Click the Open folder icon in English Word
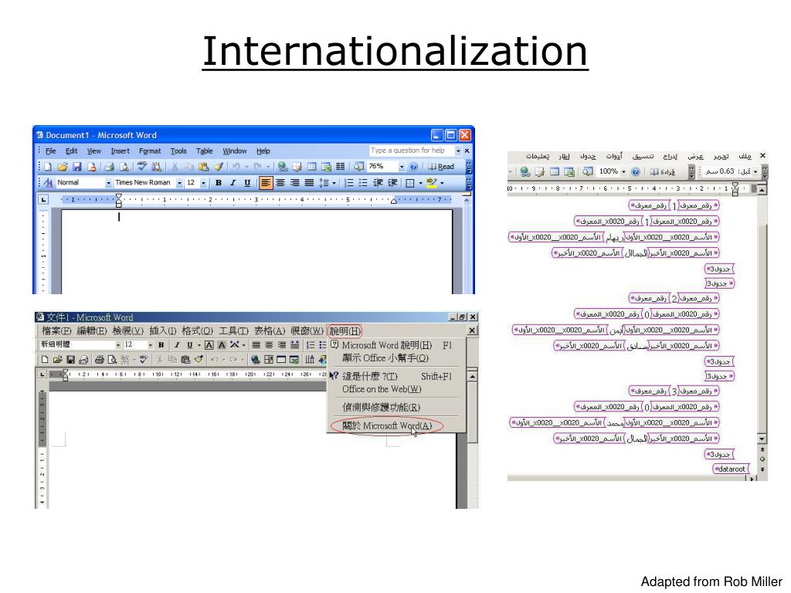The height and width of the screenshot is (593, 791). coord(63,167)
